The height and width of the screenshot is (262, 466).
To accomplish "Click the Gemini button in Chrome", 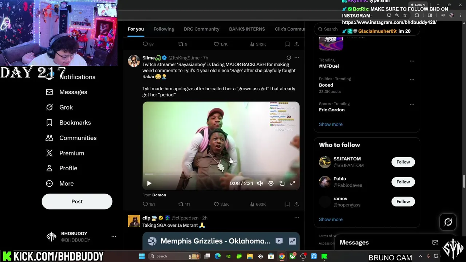I will click(x=417, y=5).
